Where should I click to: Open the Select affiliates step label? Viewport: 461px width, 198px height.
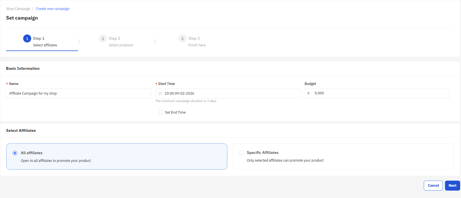(45, 45)
